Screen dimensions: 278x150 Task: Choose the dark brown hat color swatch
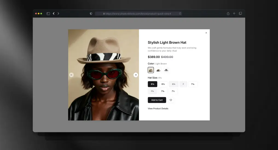click(158, 70)
